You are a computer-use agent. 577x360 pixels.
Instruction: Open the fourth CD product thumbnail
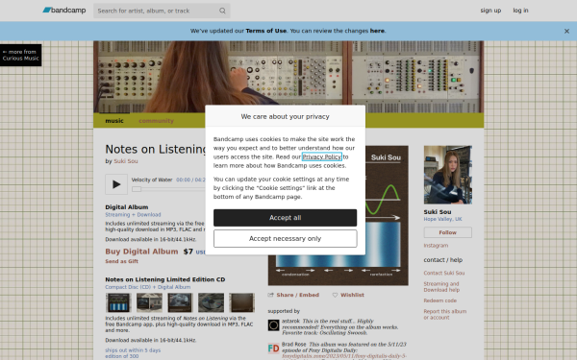(x=211, y=302)
